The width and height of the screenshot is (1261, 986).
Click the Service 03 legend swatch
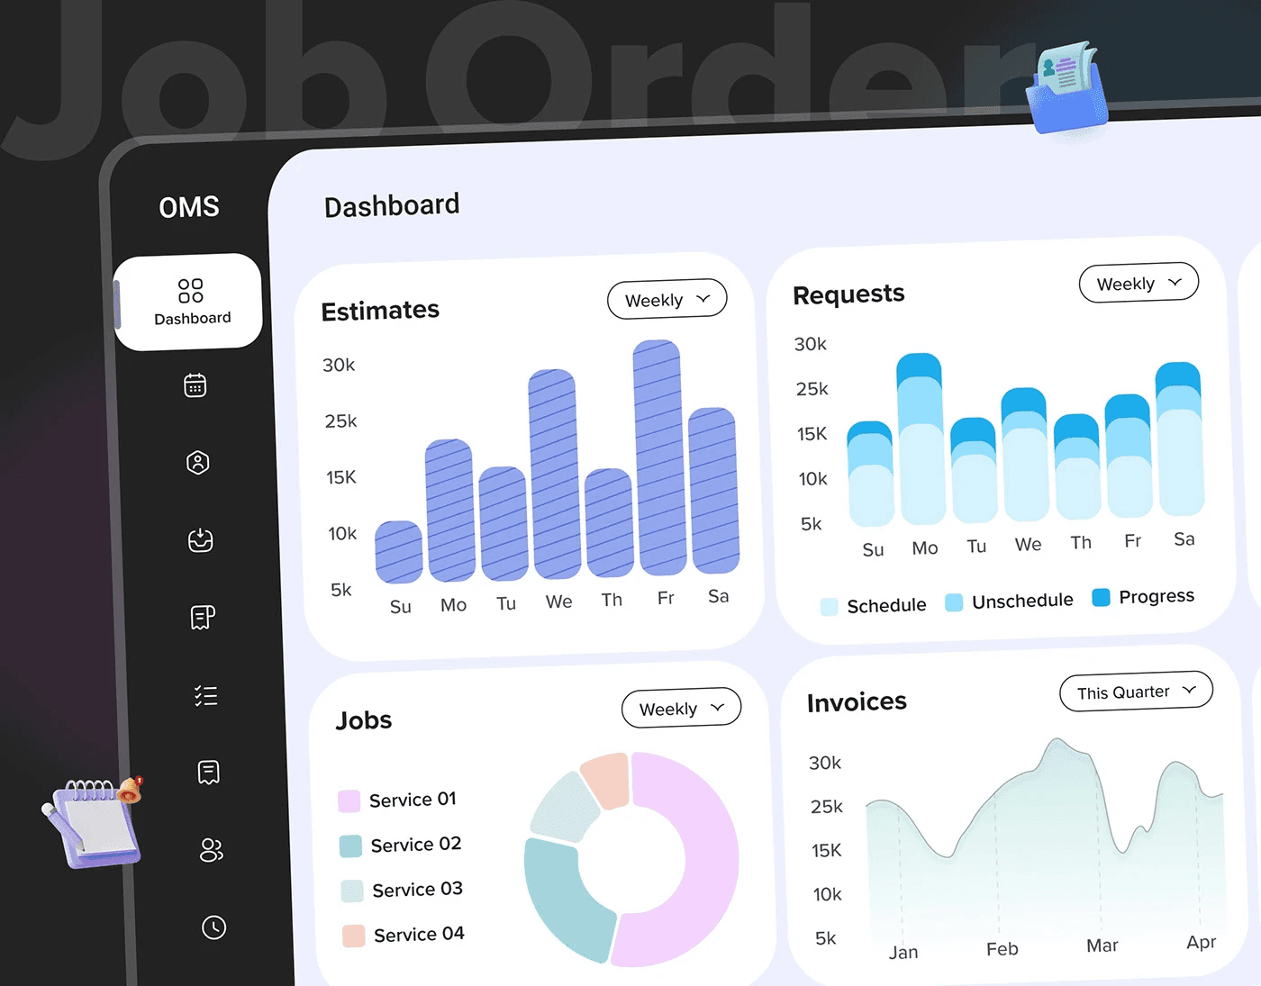pyautogui.click(x=352, y=891)
